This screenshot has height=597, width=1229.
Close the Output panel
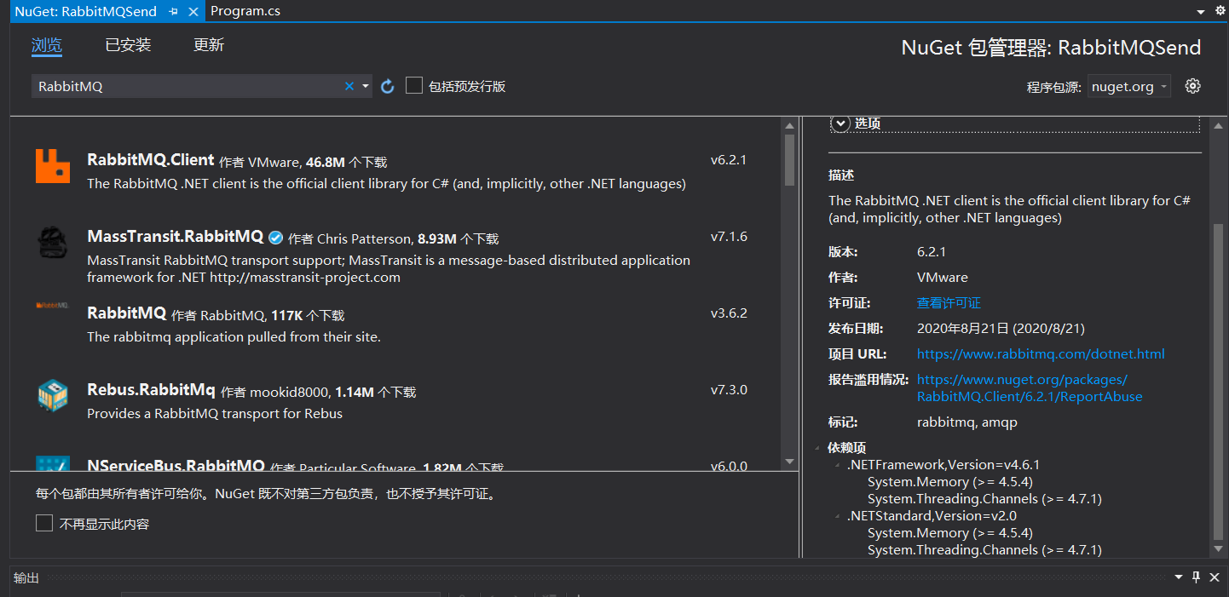pos(1214,577)
